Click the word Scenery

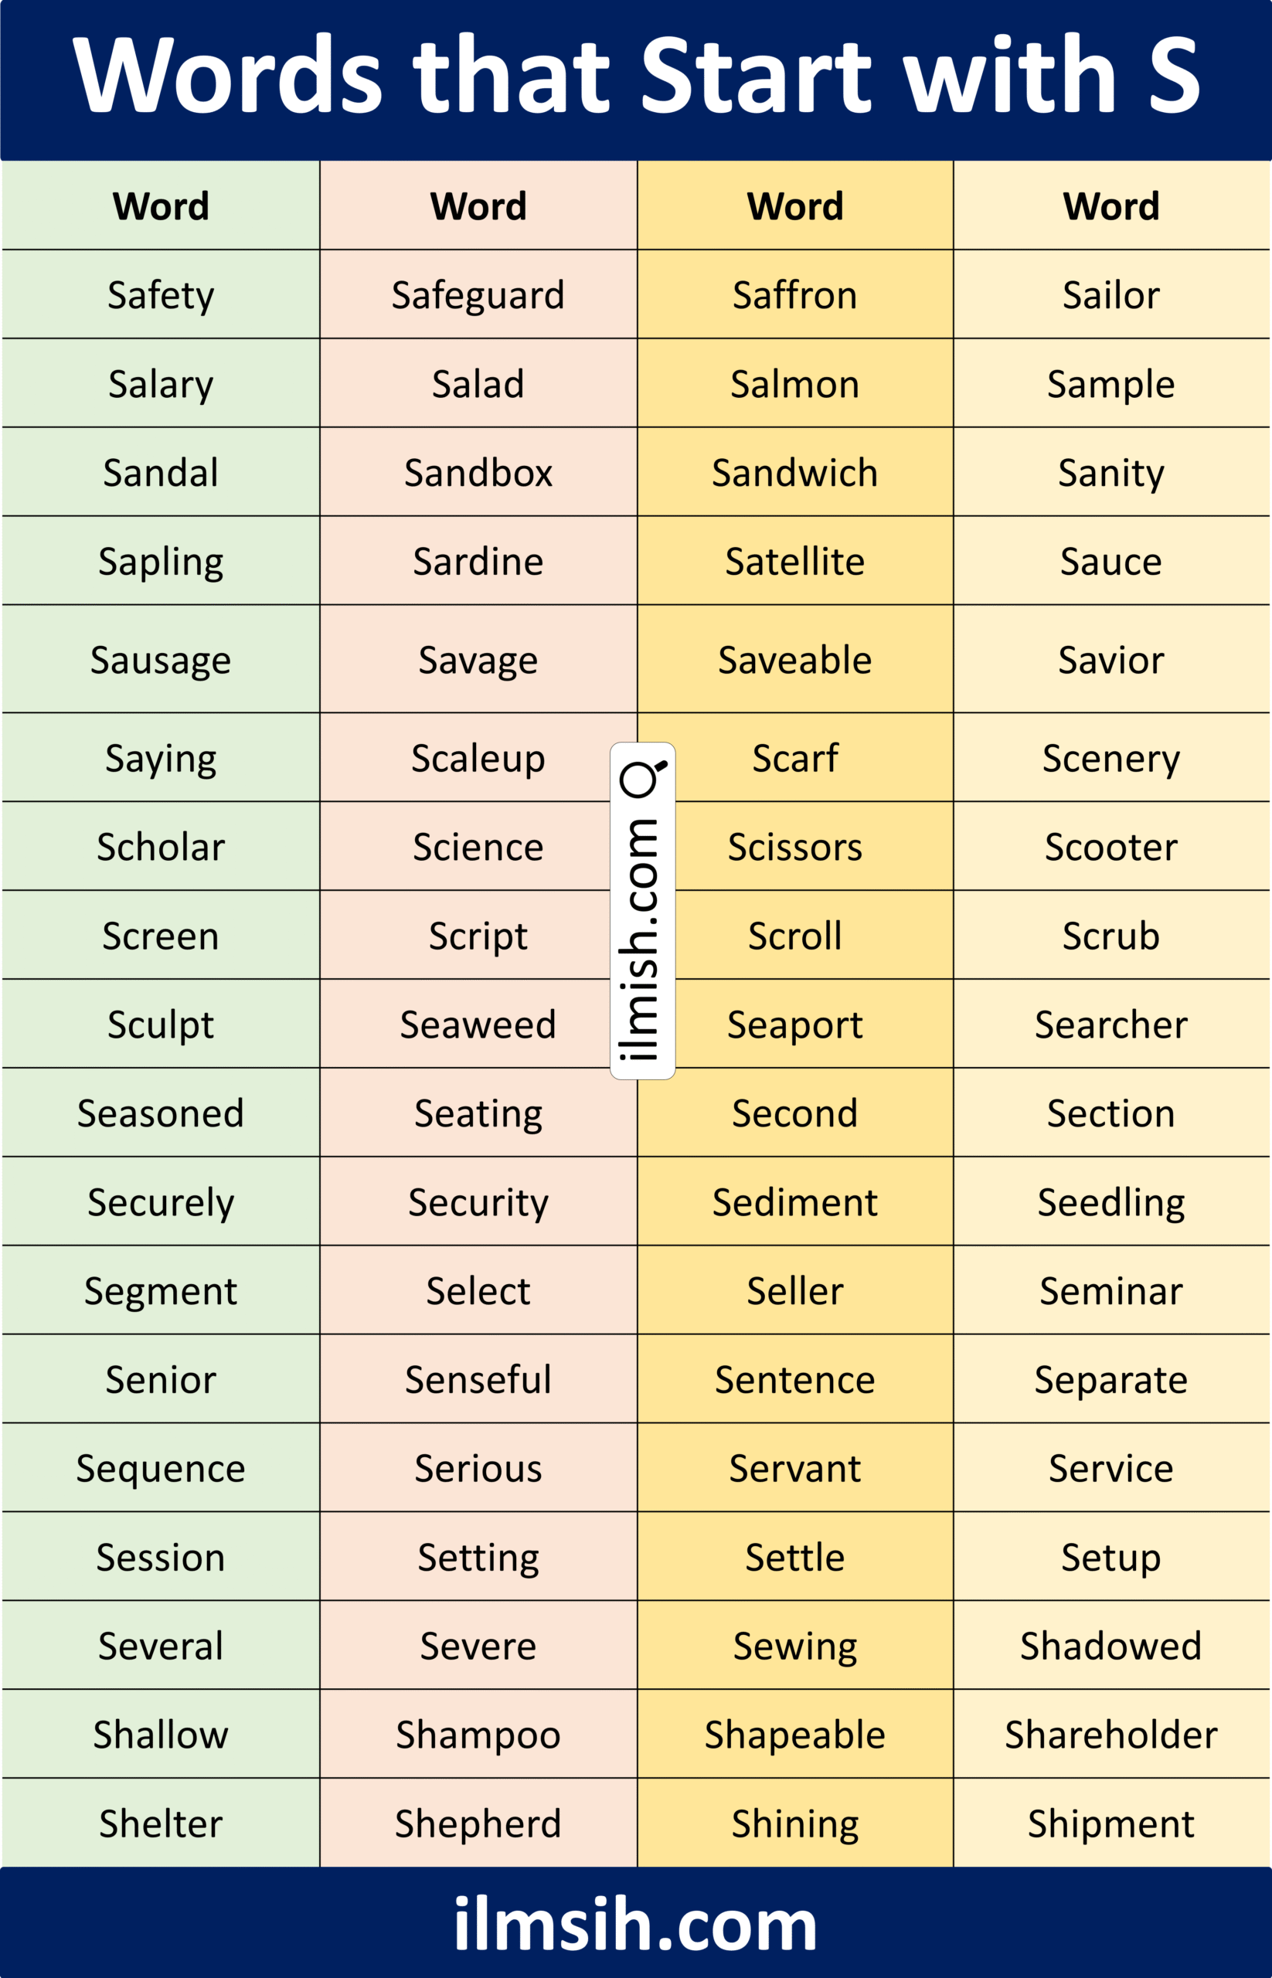(x=1111, y=758)
